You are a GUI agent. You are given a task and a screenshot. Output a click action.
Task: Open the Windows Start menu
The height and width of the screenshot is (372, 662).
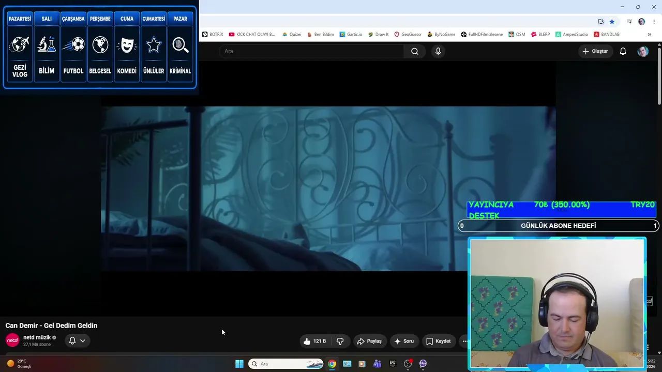(x=239, y=364)
